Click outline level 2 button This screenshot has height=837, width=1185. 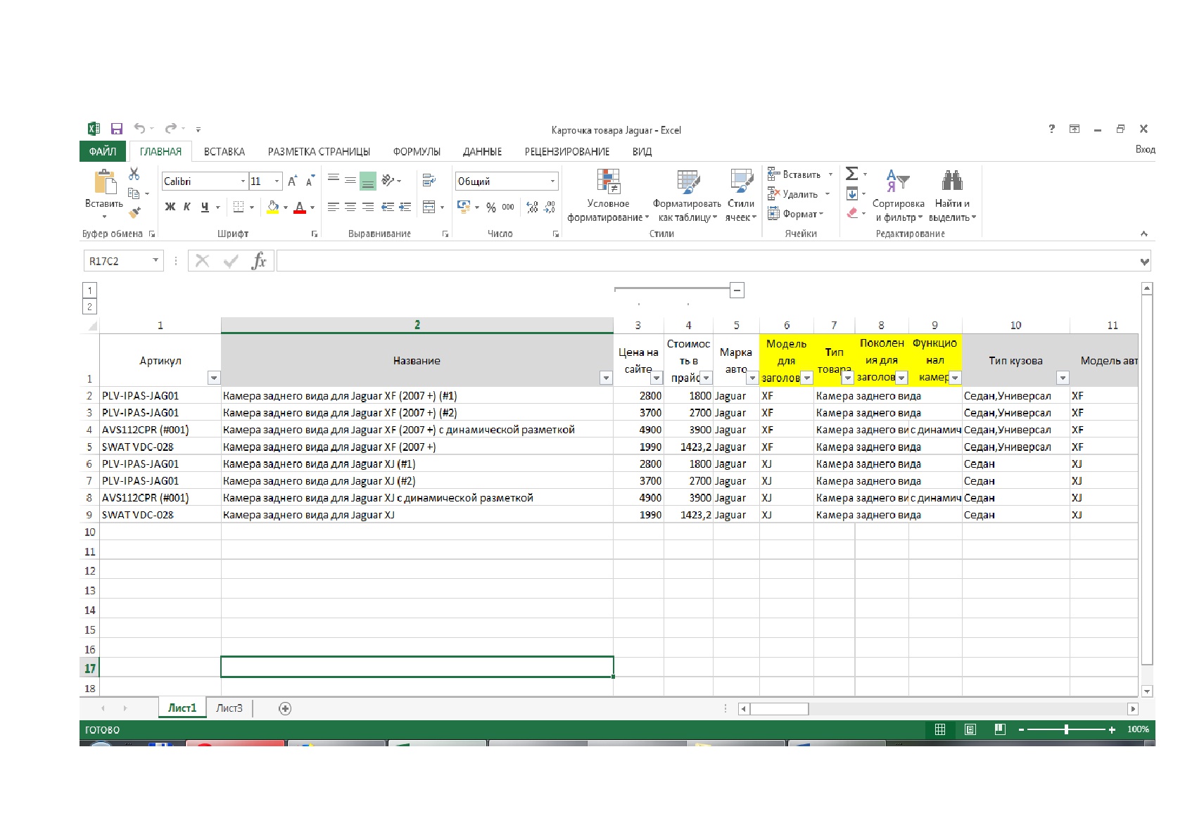click(89, 307)
